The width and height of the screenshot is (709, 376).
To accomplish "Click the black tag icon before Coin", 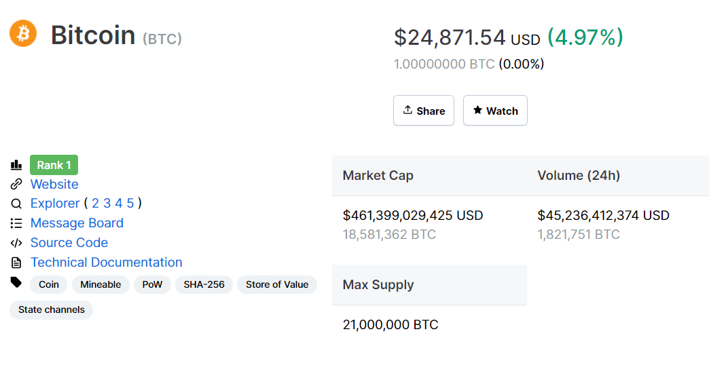I will coord(16,282).
